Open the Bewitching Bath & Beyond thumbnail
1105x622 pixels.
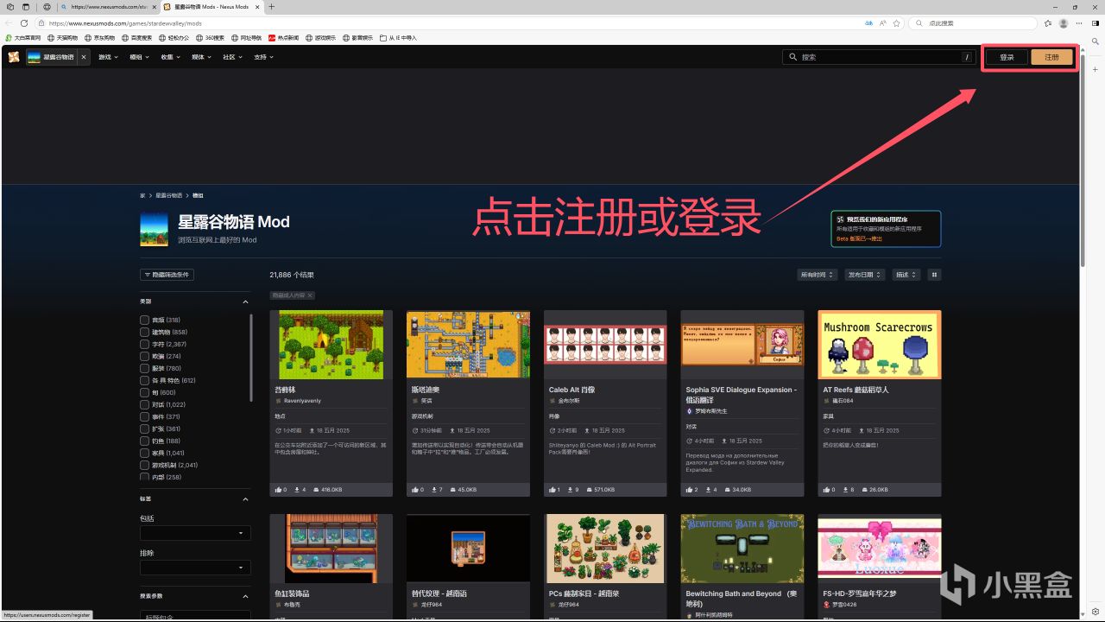742,549
